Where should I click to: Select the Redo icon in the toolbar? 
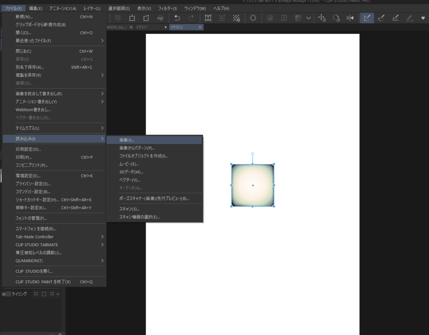(x=191, y=18)
